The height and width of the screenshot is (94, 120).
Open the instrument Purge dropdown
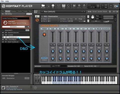(84, 19)
